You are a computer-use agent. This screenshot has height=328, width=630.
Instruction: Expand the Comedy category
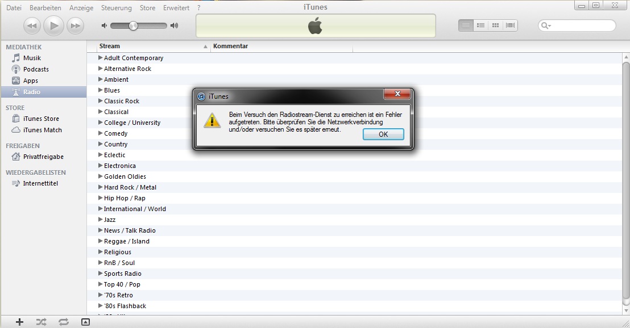tap(101, 133)
